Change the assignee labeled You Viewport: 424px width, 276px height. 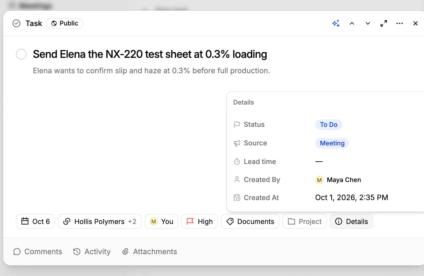point(161,221)
